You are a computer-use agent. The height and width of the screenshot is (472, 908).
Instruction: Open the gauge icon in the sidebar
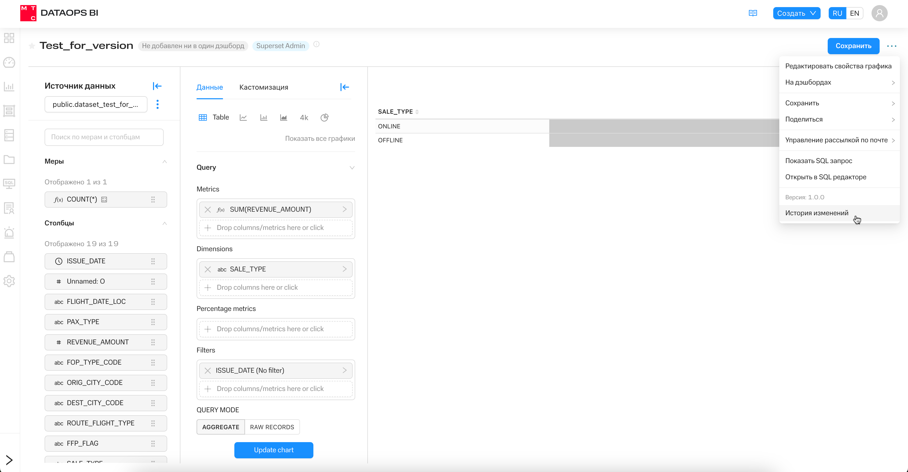click(9, 62)
